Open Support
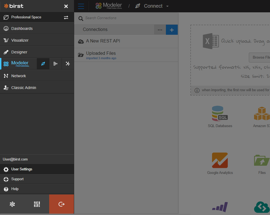 tap(37, 179)
